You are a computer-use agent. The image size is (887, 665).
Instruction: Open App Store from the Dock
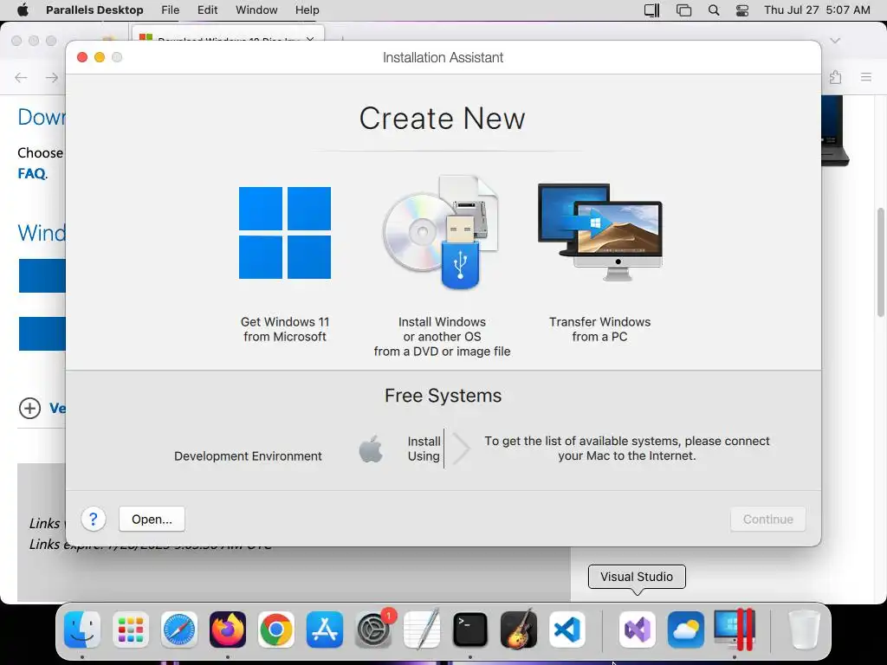pos(325,629)
